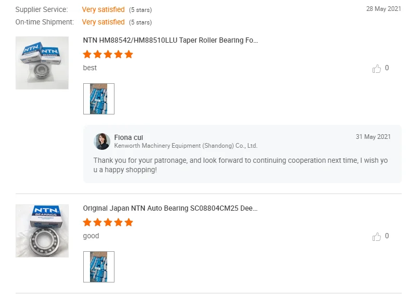
Task: Click the "31 May 2021" reply date
Action: pyautogui.click(x=373, y=137)
